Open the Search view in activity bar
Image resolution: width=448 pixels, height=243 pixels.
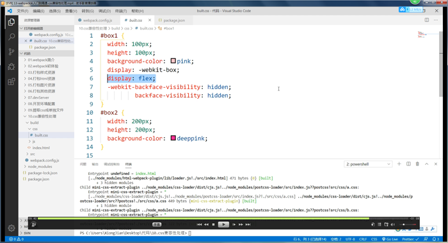tap(12, 37)
